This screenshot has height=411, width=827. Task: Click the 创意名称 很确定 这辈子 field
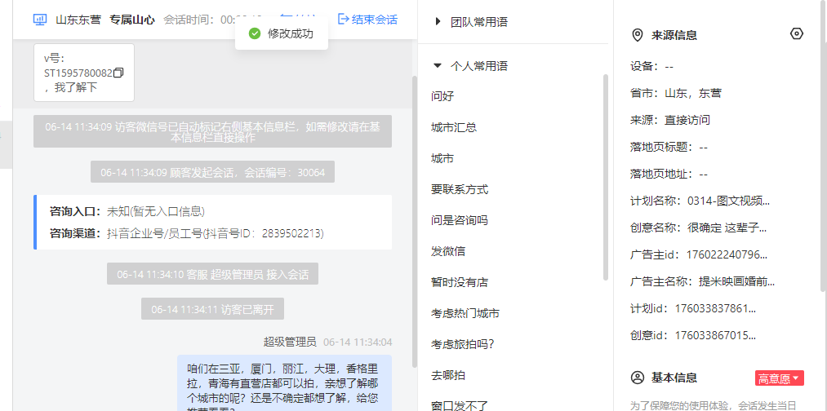point(698,228)
